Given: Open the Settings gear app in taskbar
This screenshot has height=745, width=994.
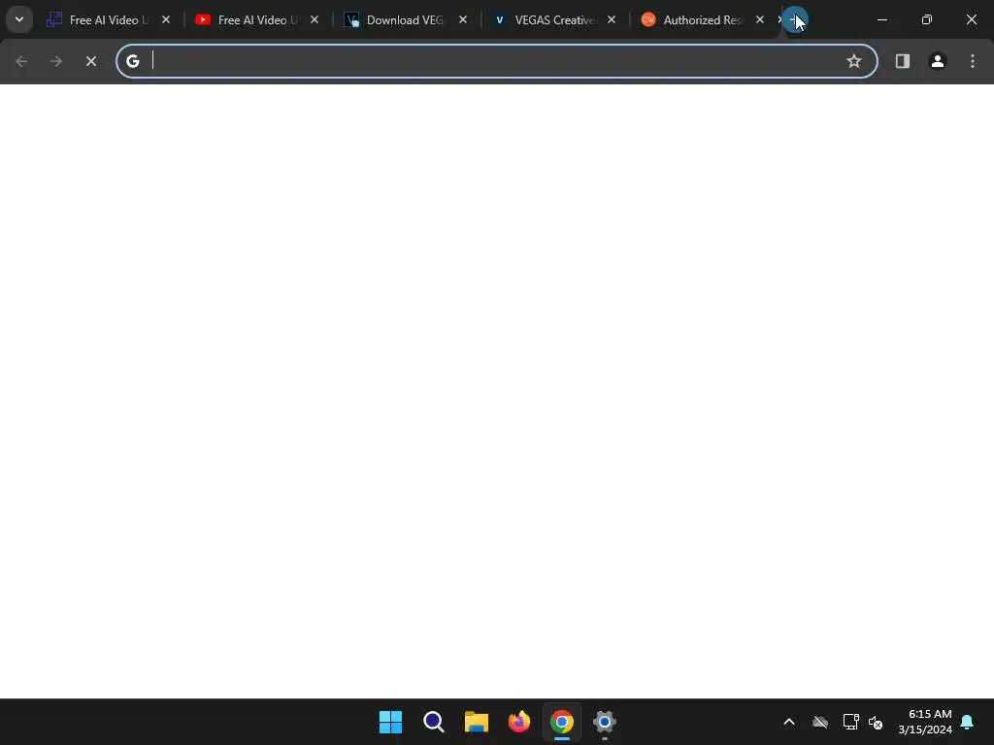Looking at the screenshot, I should 604,722.
